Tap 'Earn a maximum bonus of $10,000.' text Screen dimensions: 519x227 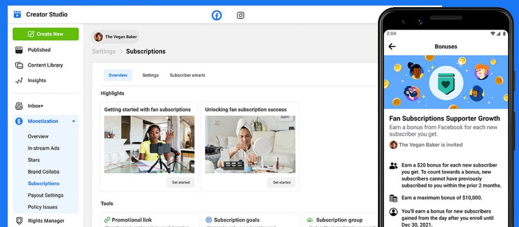[442, 198]
